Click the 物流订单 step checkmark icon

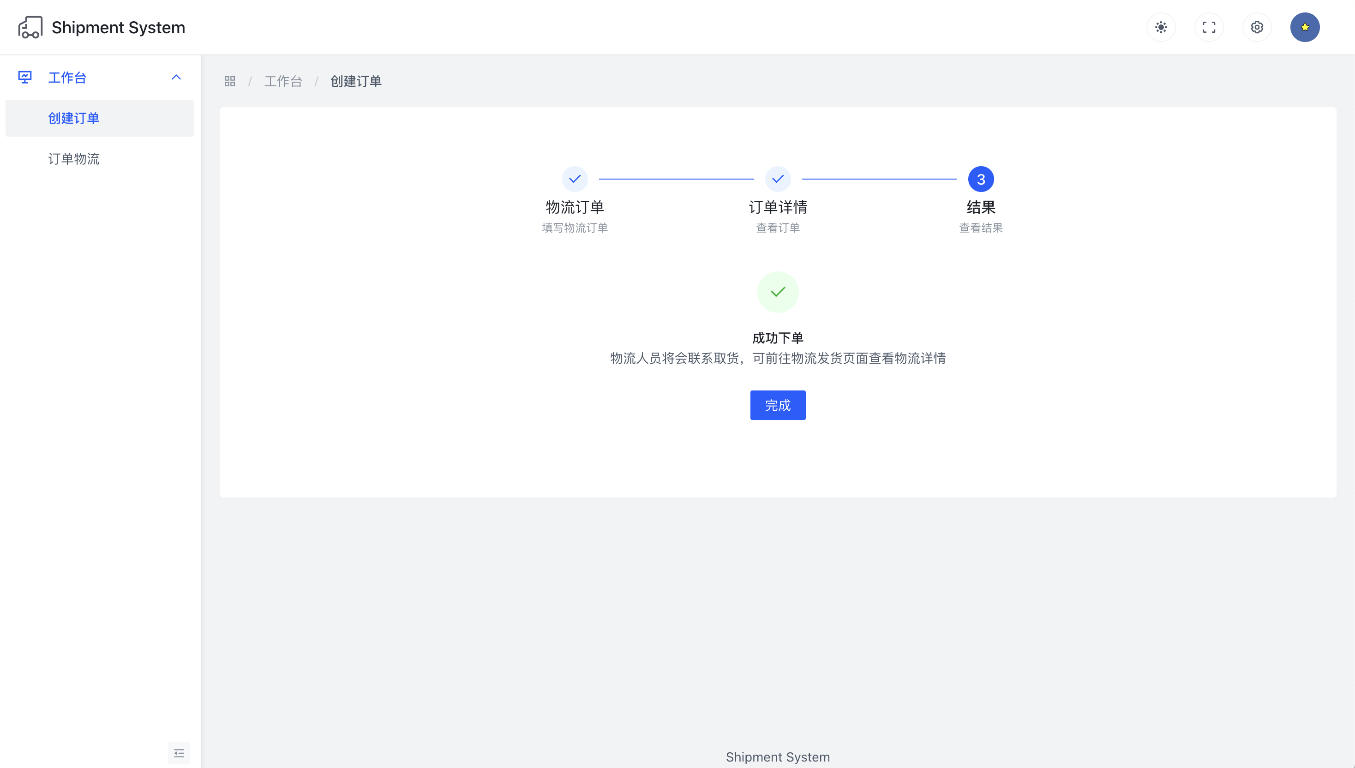[x=575, y=180]
